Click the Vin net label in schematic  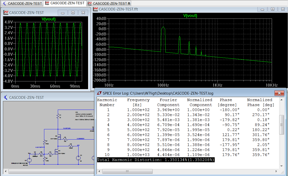coord(29,153)
